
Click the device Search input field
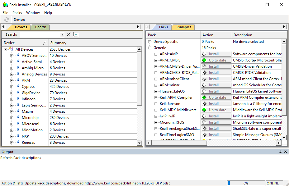[40, 34]
